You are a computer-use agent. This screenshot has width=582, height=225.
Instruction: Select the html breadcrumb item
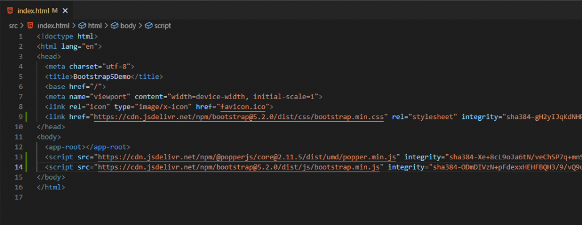click(95, 26)
